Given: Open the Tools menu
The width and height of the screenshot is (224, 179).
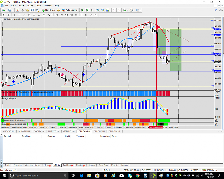Looking at the screenshot, I should click(38, 6).
